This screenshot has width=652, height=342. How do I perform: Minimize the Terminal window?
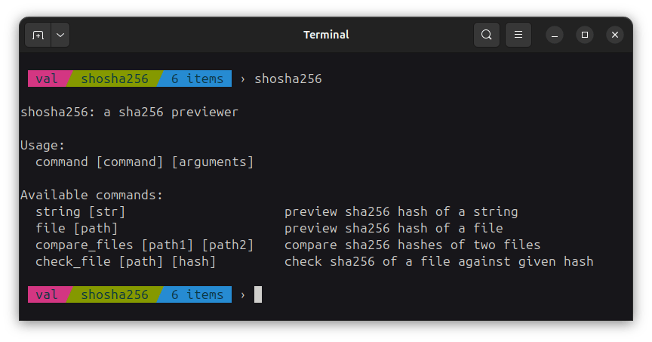pyautogui.click(x=555, y=35)
